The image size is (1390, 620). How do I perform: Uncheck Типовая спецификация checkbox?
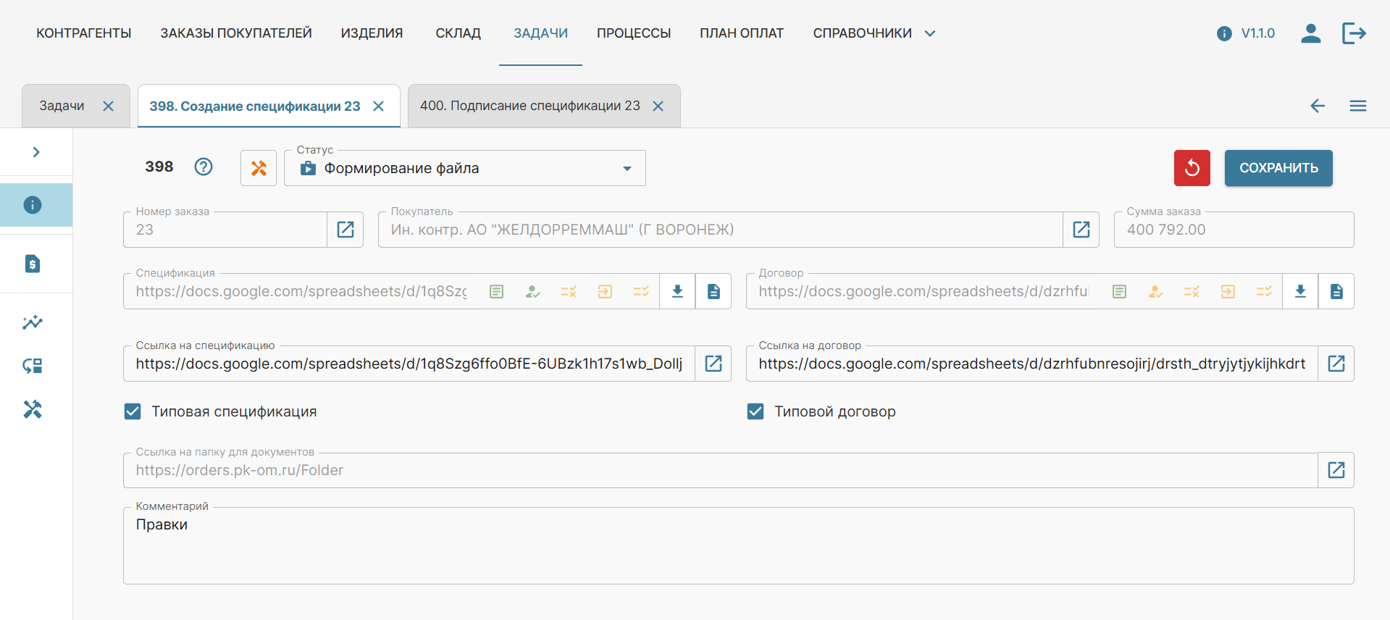133,411
